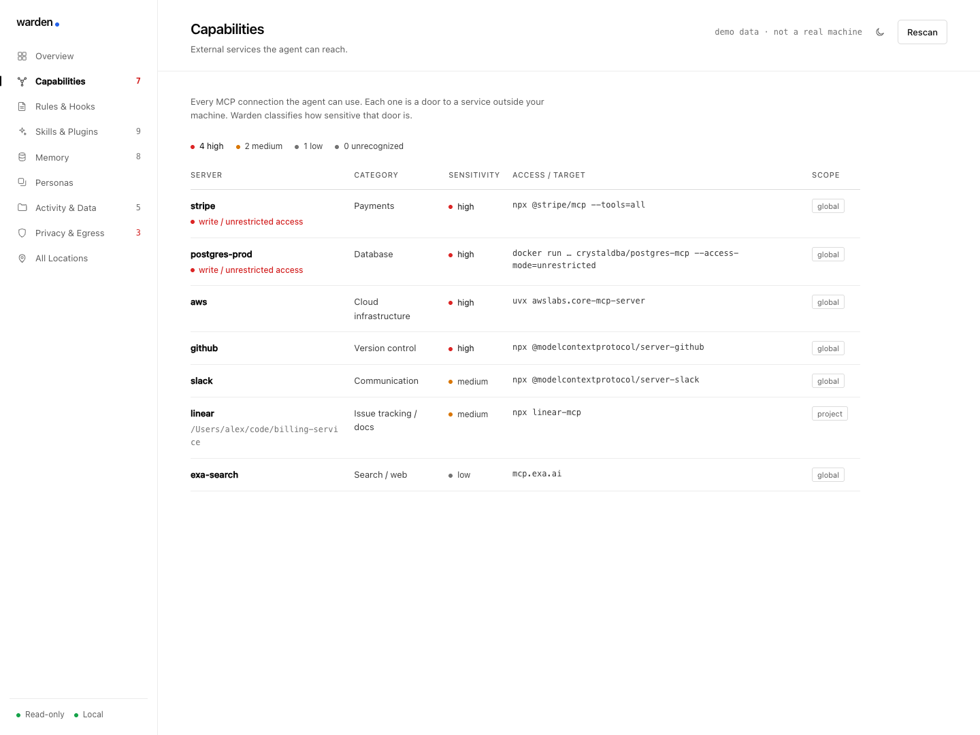980x735 pixels.
Task: Click the mcp.exa.ai target
Action: tap(537, 474)
